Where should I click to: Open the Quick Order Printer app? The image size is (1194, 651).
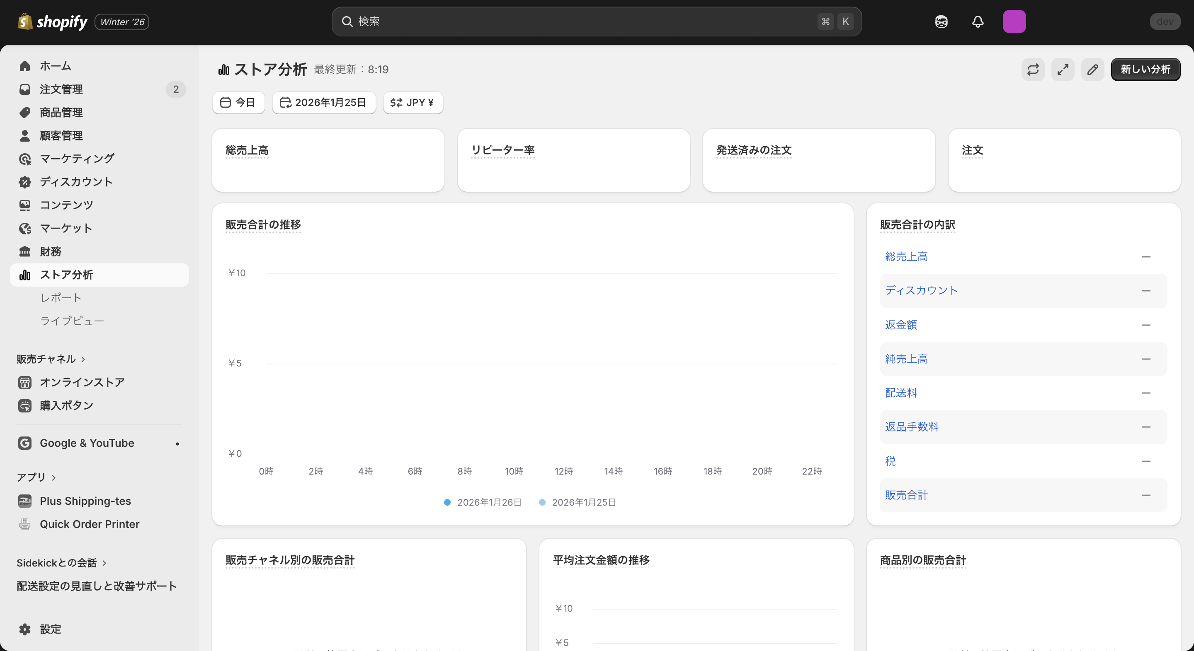point(89,524)
